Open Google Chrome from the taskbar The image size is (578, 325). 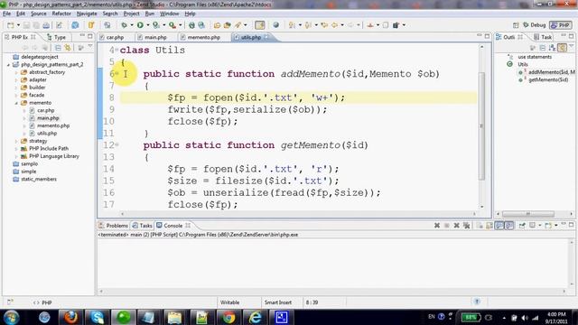(228, 317)
